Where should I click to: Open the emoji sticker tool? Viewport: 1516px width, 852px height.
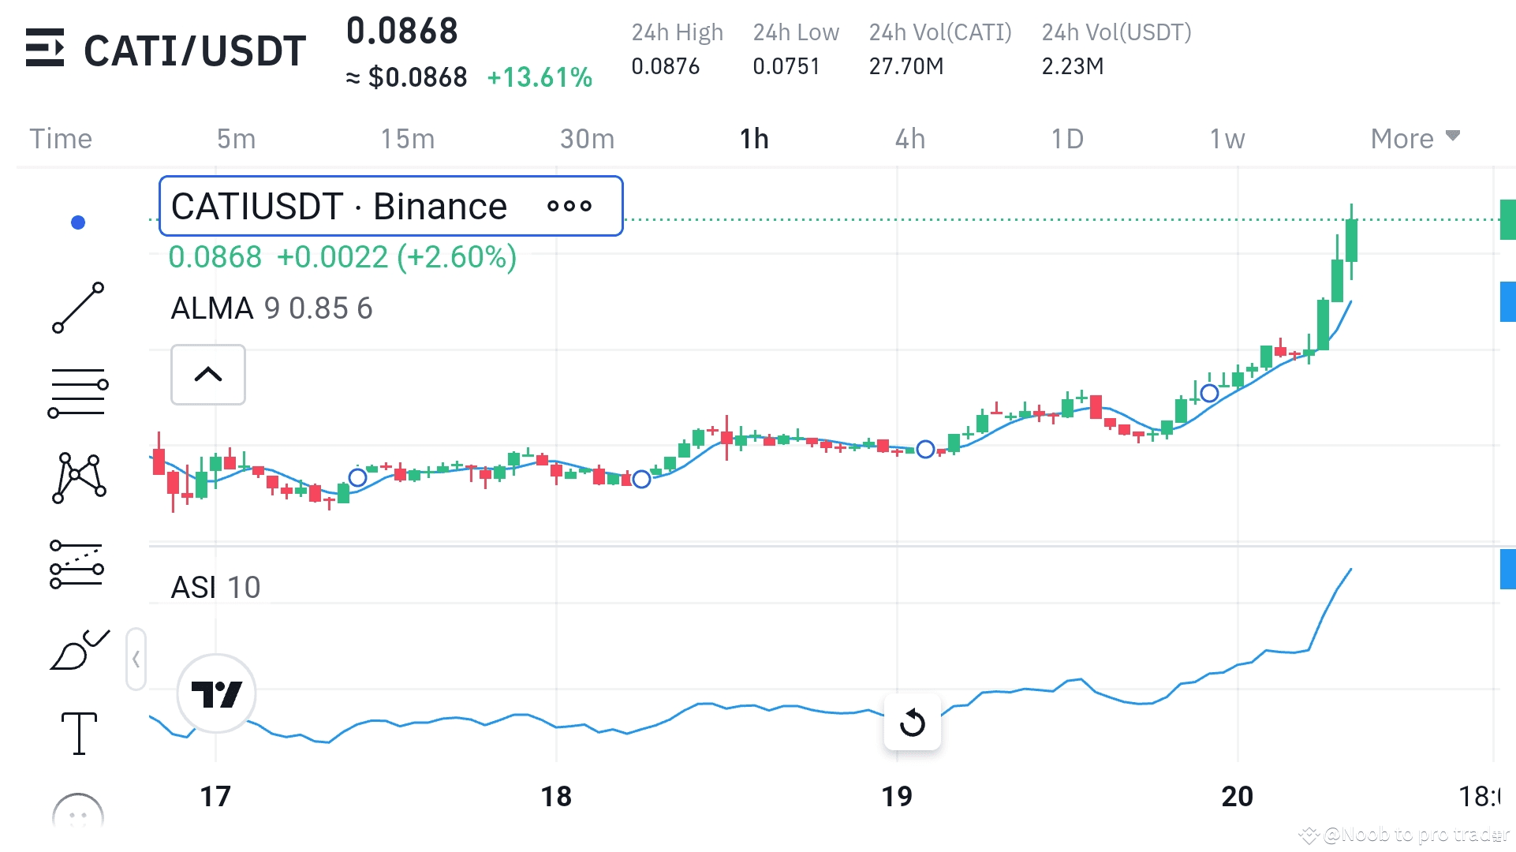pos(78,814)
